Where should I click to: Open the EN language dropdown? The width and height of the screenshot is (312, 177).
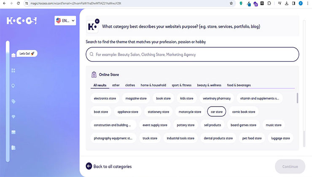click(65, 21)
